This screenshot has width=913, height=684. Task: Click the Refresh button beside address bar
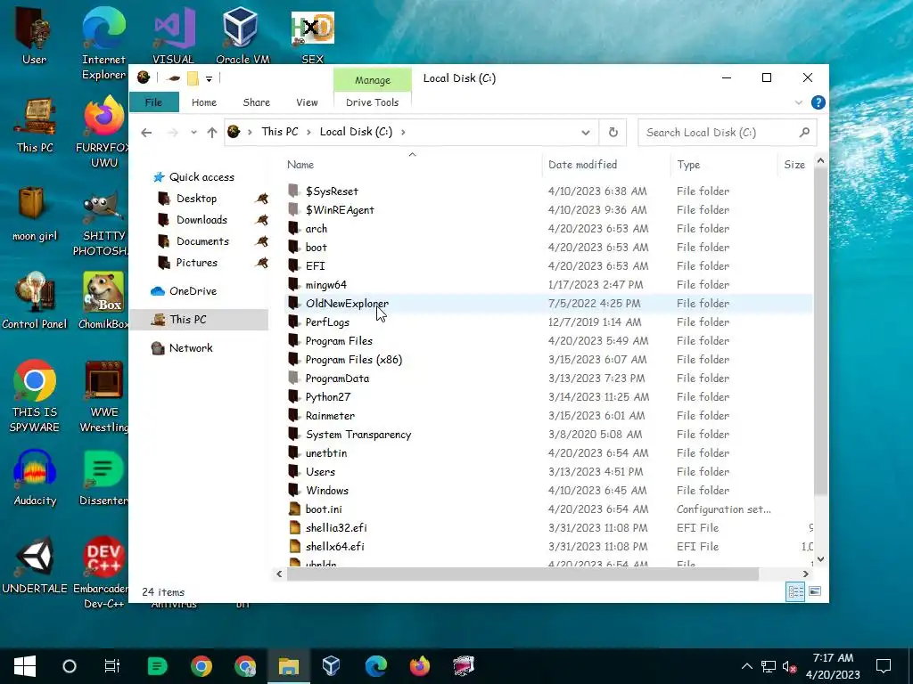[x=613, y=132]
